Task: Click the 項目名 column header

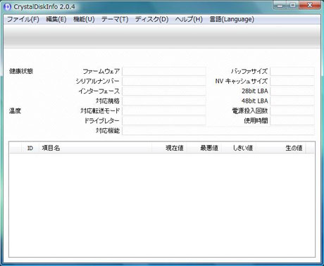Action: [x=95, y=148]
